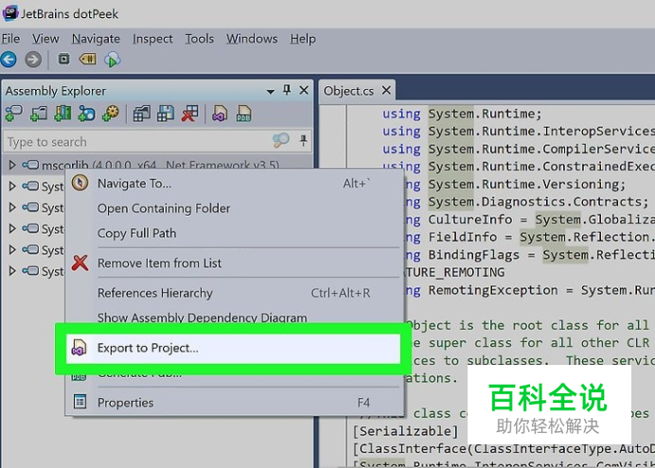Open the View menu
This screenshot has height=468, width=655.
point(45,39)
